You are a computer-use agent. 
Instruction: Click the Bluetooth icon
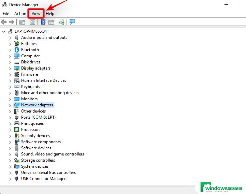click(17, 50)
